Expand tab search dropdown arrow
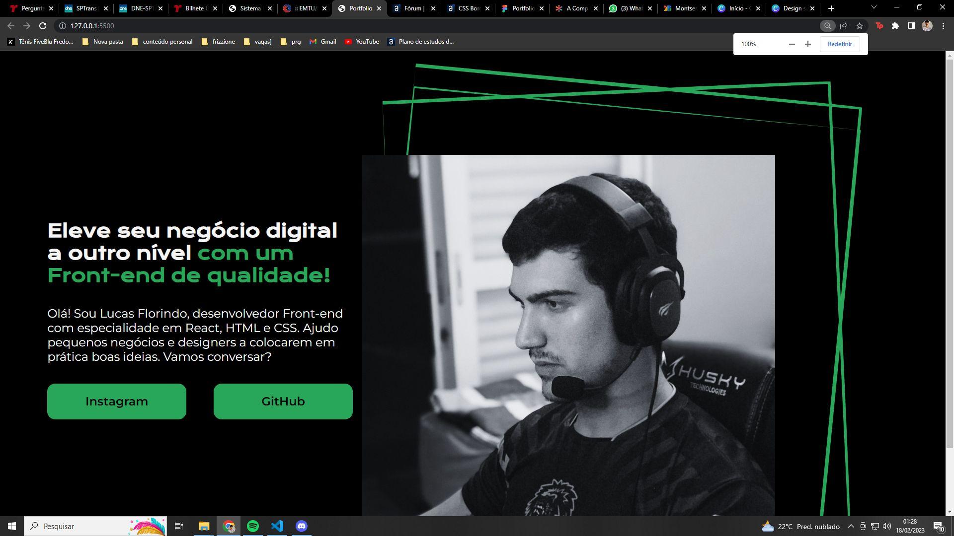 pos(874,7)
